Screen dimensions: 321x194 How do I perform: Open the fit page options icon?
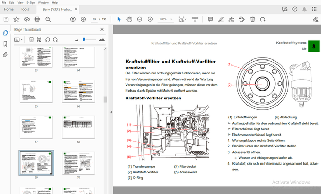[x=182, y=19]
